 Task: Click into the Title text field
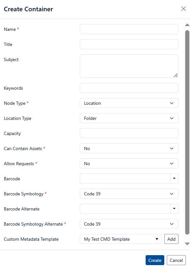click(129, 44)
